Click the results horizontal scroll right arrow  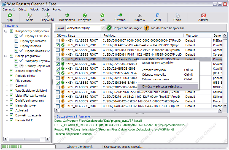220,110
